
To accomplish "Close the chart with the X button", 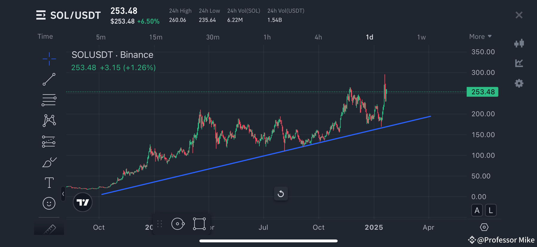I will tap(519, 15).
